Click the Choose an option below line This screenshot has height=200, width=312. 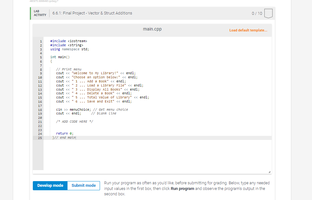[97, 77]
